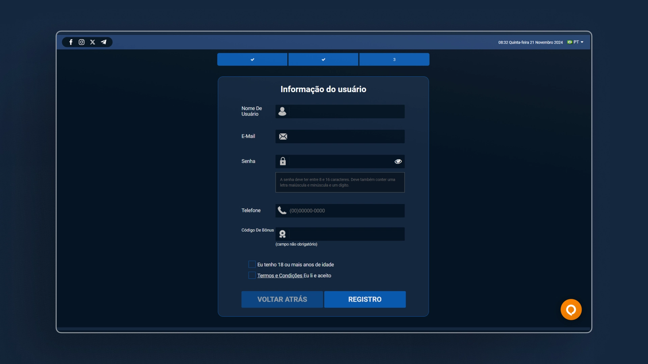Click the ribbon badge icon in Código De Bônus
This screenshot has height=364, width=648.
[282, 234]
